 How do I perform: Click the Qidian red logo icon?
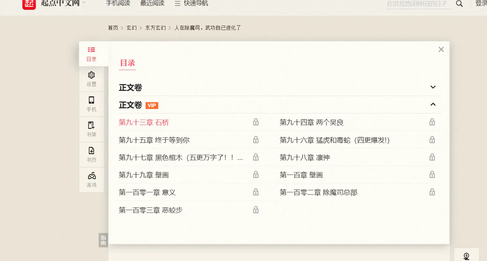click(x=29, y=4)
